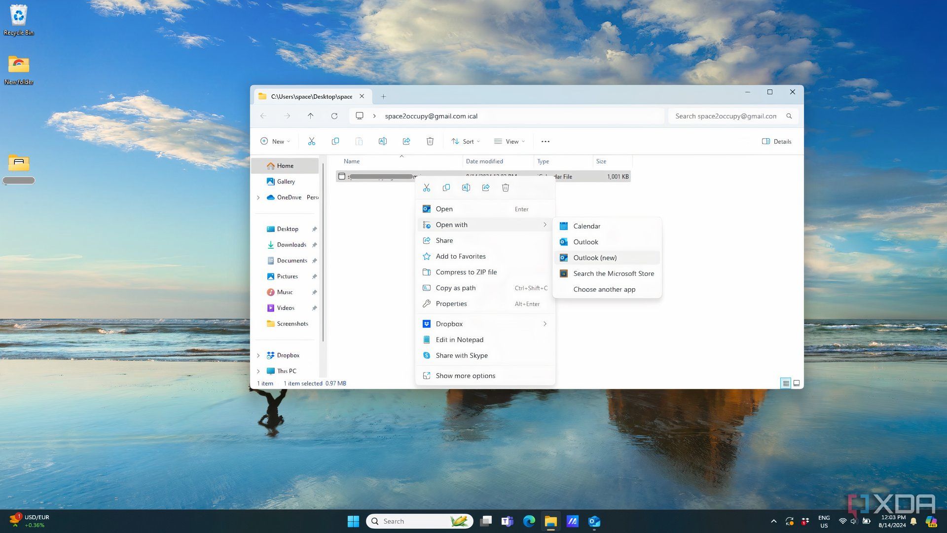Screen dimensions: 947x533
Task: Open Microsoft Teams from taskbar
Action: tap(507, 521)
